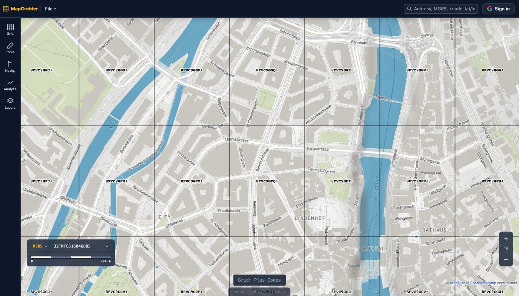The width and height of the screenshot is (519, 296).
Task: Open the MapTiler attribution link
Action: coord(457,283)
